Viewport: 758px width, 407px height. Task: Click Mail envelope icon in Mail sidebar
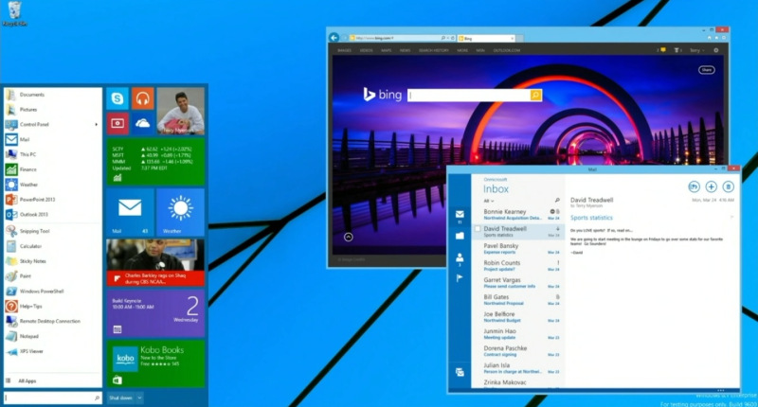[460, 214]
